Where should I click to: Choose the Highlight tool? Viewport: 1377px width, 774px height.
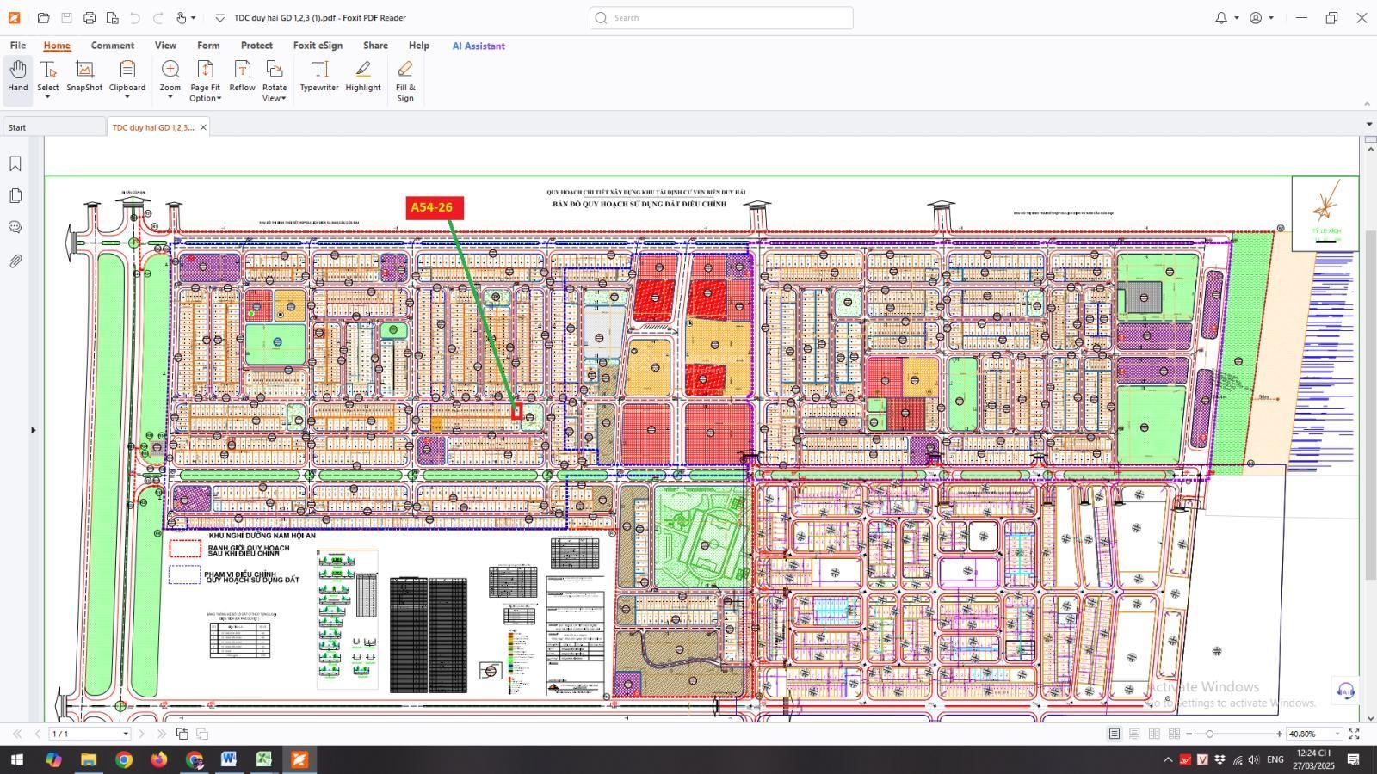pyautogui.click(x=363, y=70)
